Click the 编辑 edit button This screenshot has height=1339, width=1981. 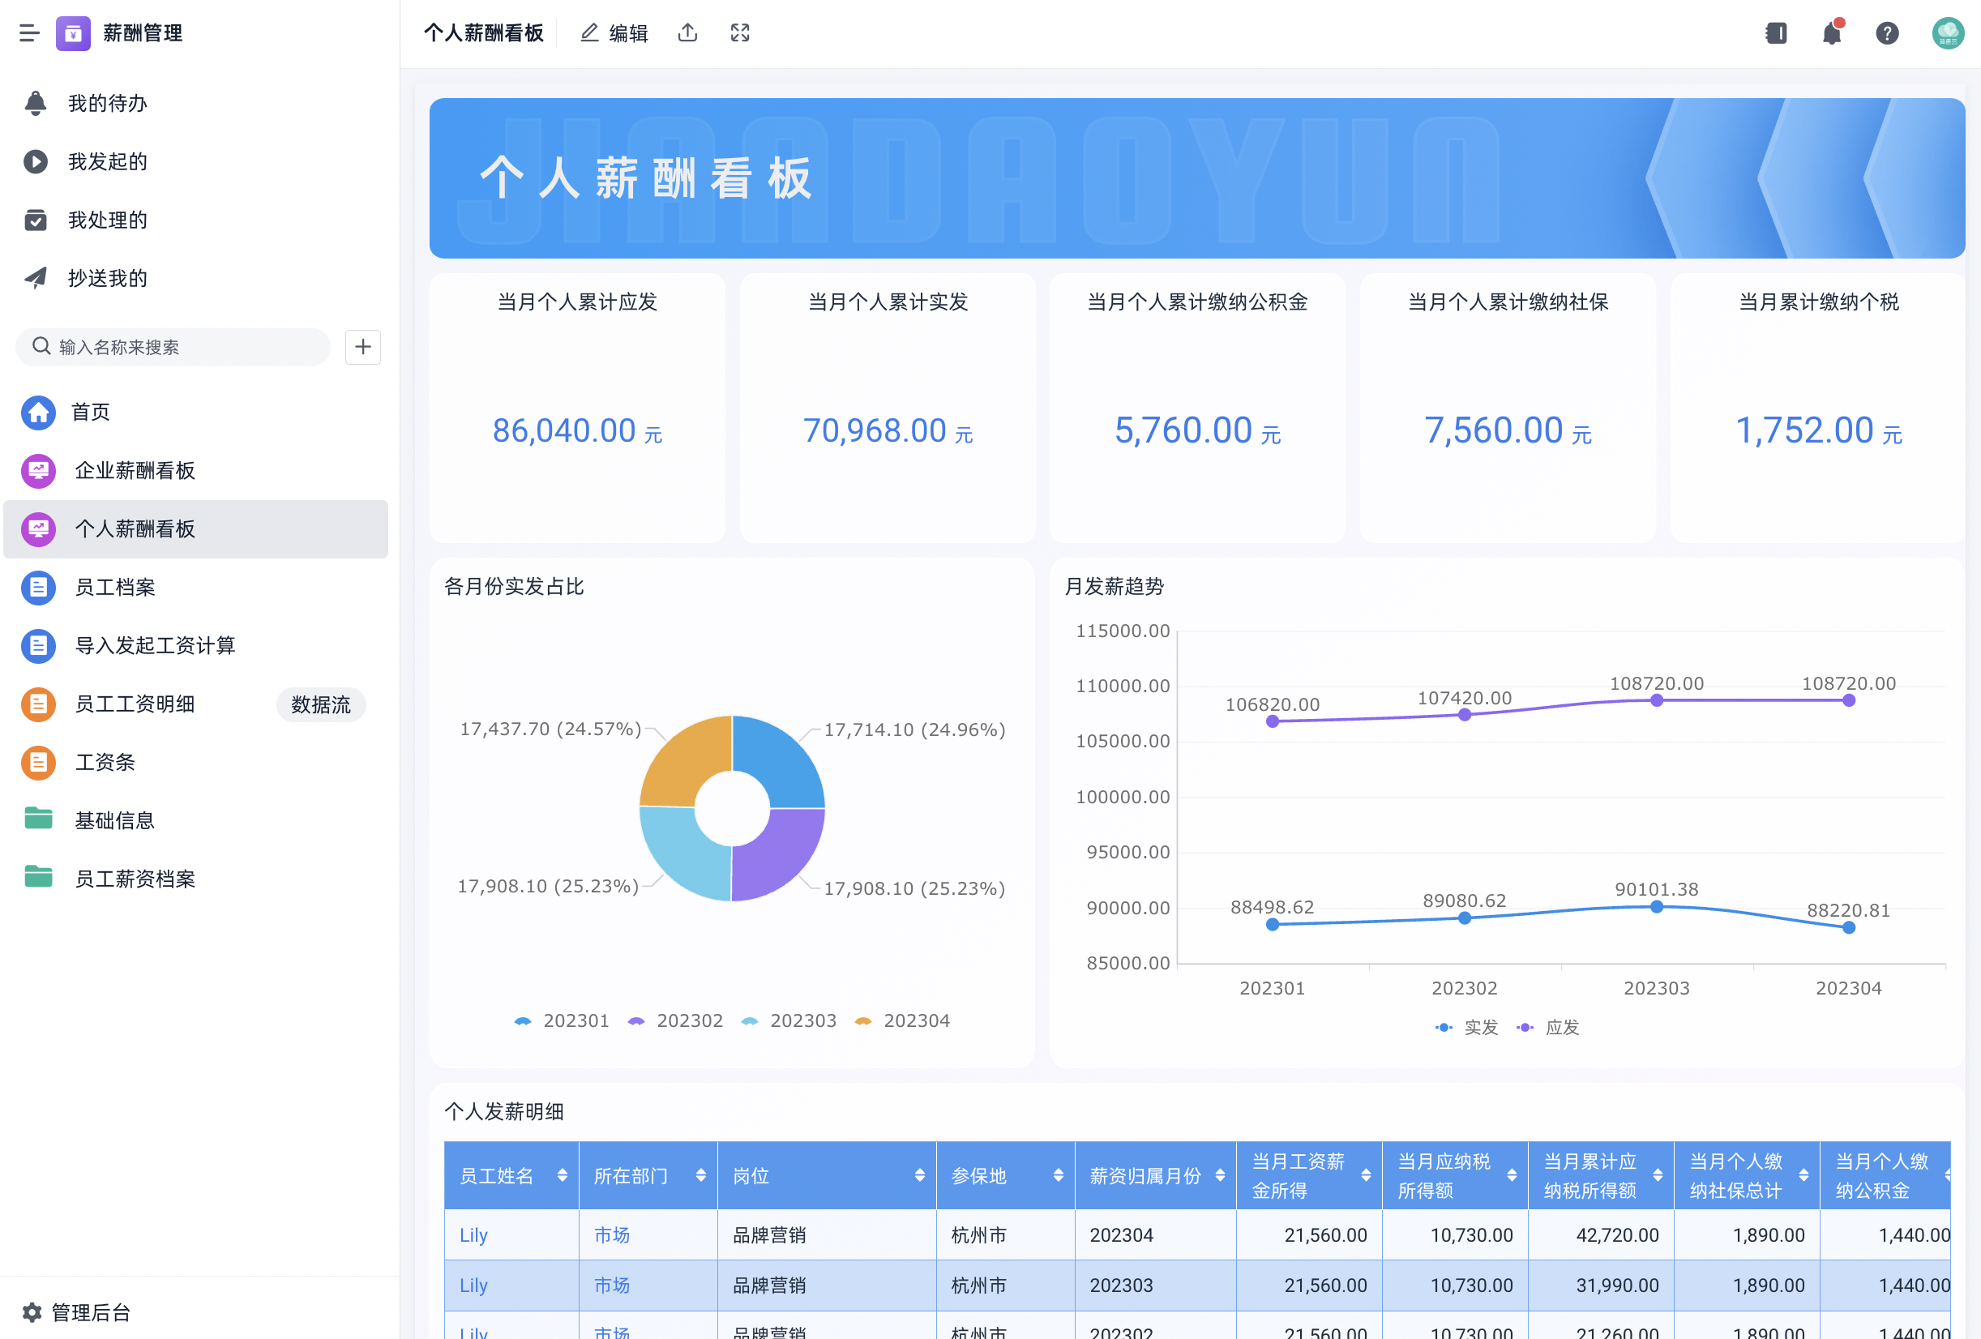click(614, 33)
